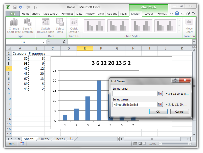Open the Quick Layout gallery
203x153 pixels.
pyautogui.click(x=74, y=26)
